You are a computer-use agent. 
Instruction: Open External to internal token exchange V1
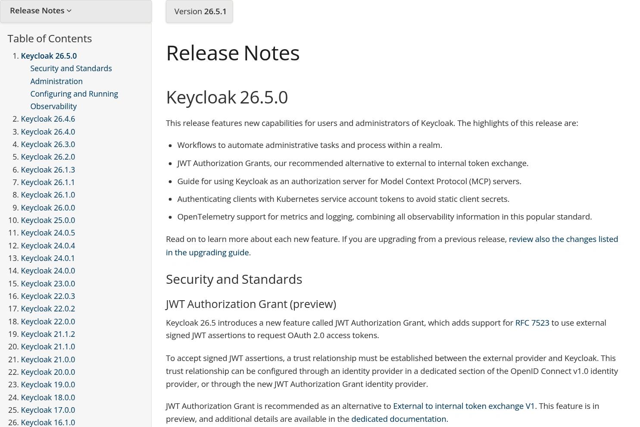coord(464,406)
